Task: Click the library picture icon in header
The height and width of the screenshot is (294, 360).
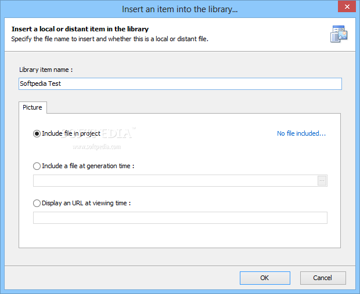Action: click(339, 34)
